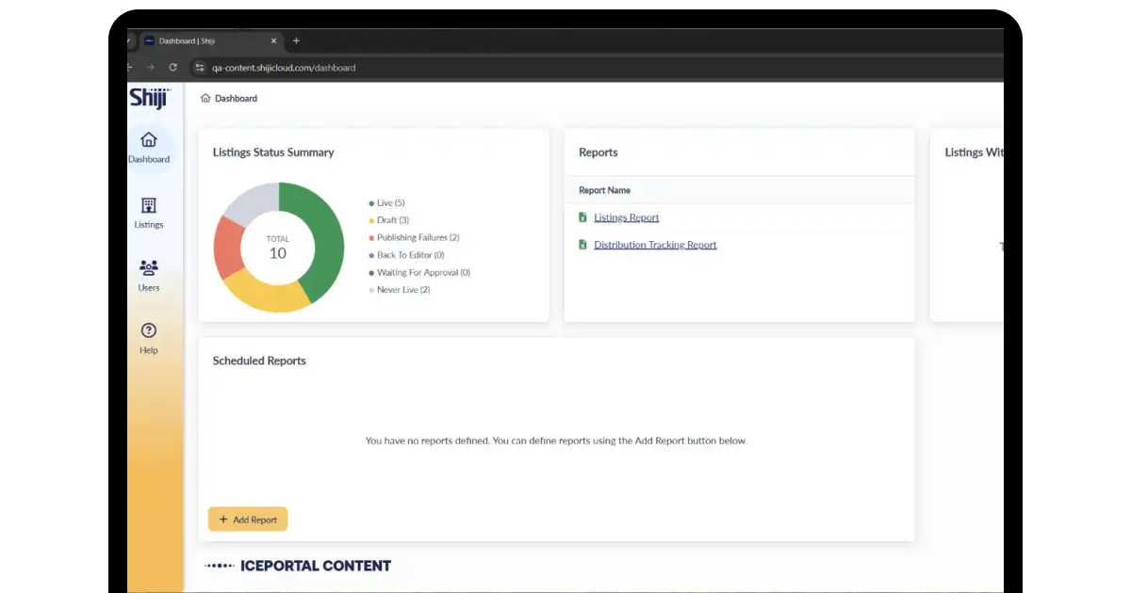
Task: Toggle the Publishing Failures (2) legend entry
Action: click(414, 238)
